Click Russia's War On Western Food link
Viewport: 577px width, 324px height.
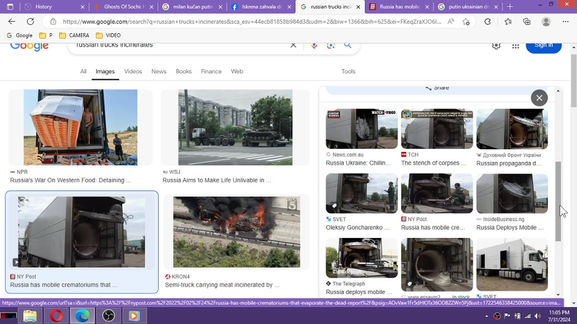tap(71, 180)
